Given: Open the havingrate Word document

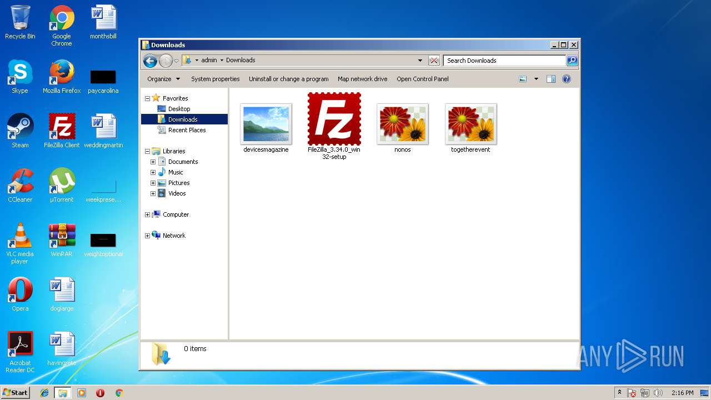Looking at the screenshot, I should [62, 349].
